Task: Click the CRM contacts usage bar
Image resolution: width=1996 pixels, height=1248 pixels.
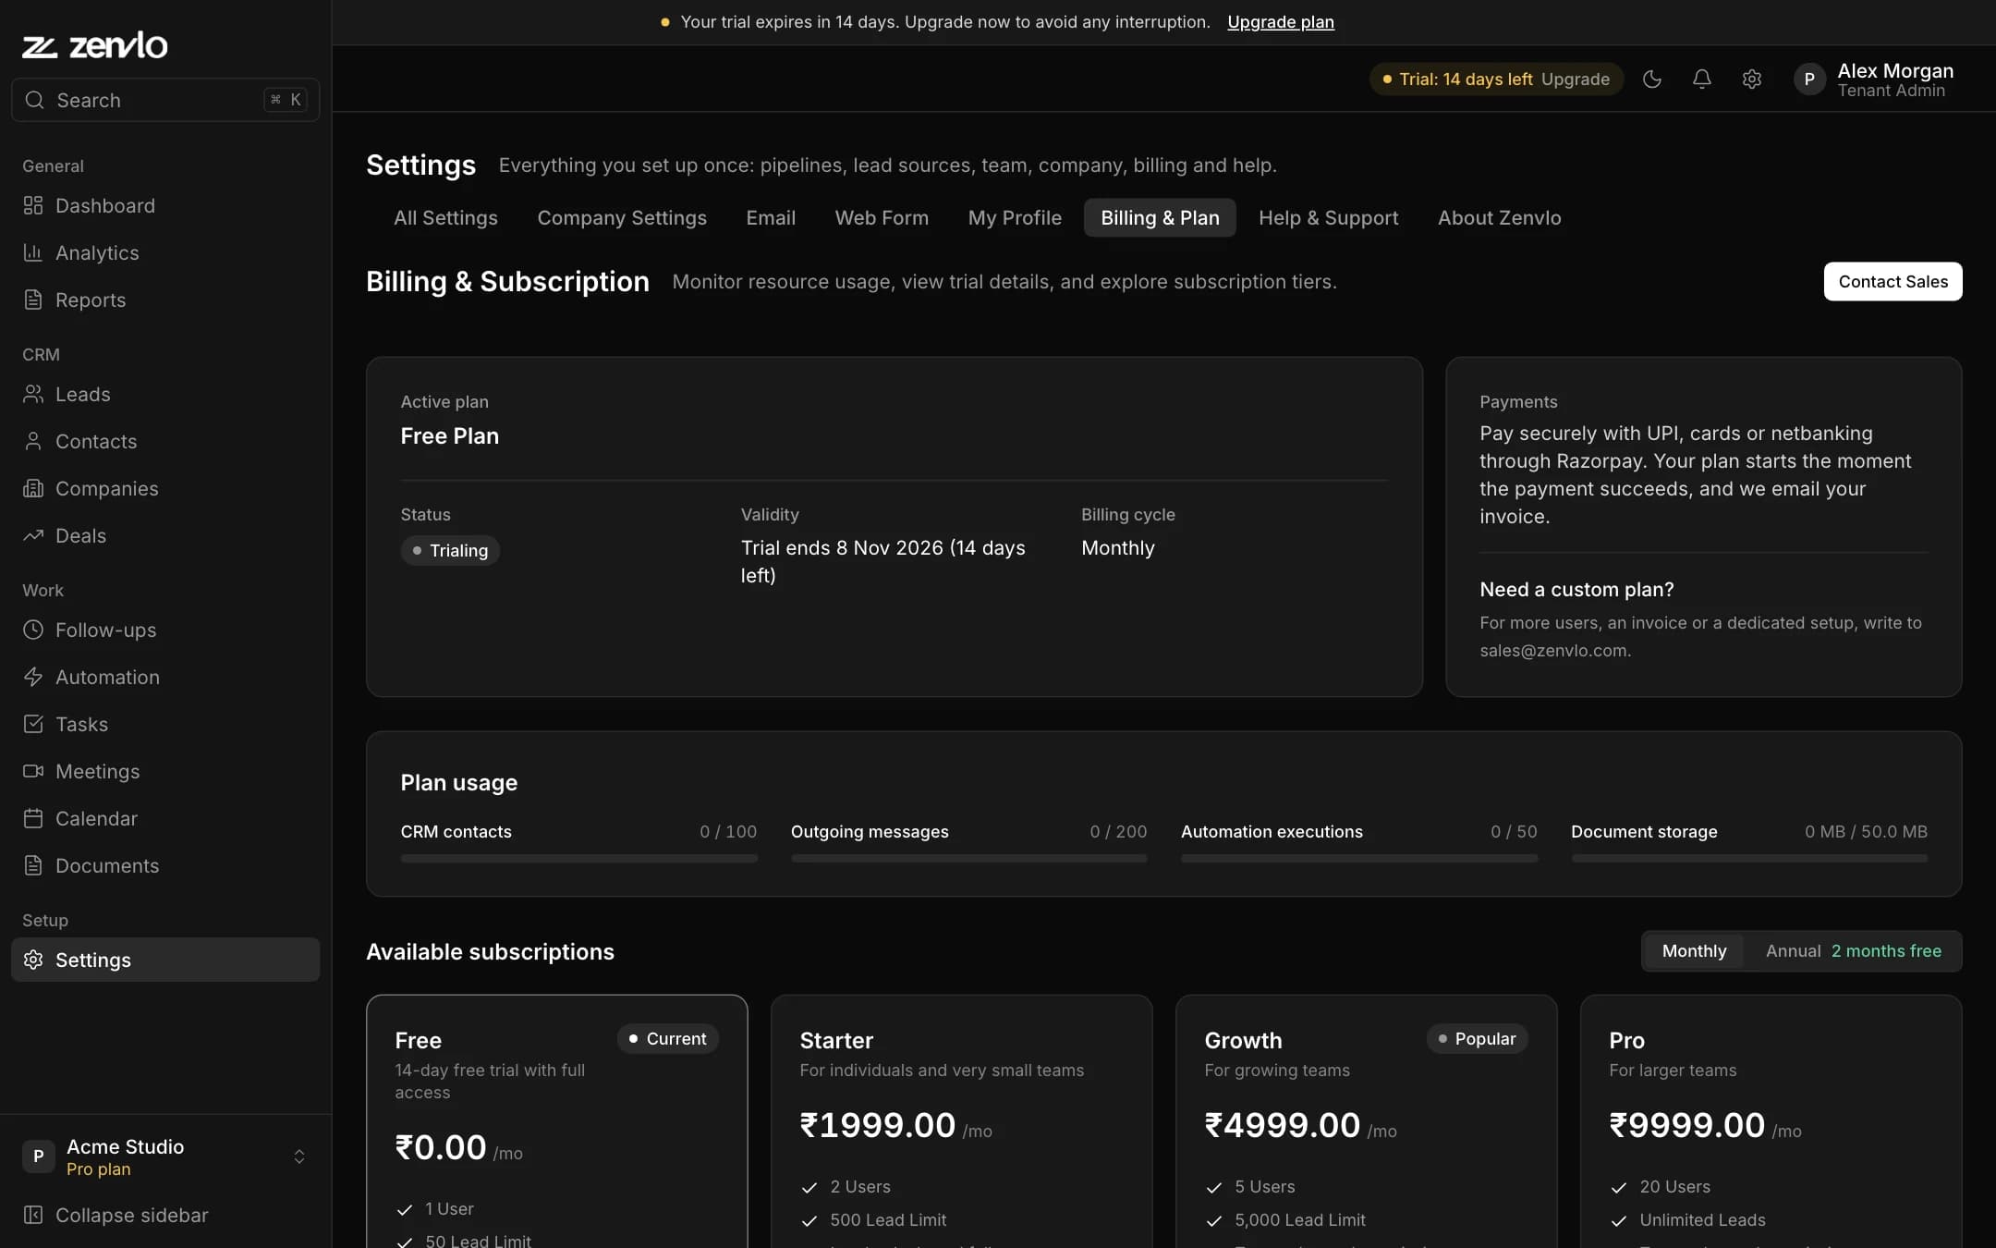Action: tap(578, 859)
